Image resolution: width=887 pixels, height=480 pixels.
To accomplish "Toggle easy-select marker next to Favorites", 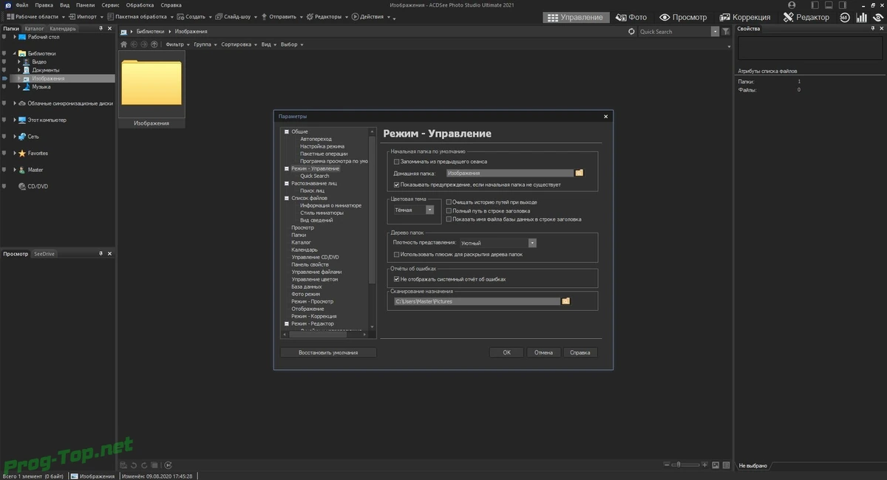I will 4,154.
